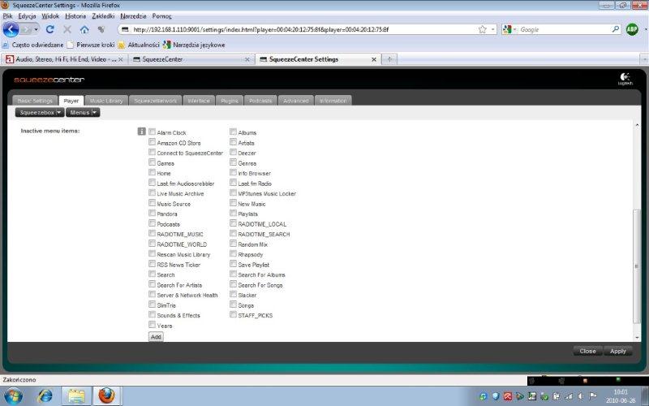Check the Slacker checkbox
The height and width of the screenshot is (406, 649).
point(233,294)
